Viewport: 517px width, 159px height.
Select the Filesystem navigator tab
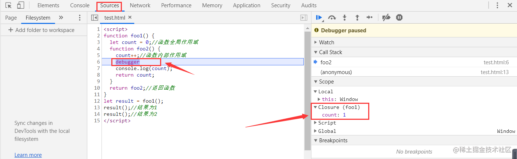[x=38, y=17]
